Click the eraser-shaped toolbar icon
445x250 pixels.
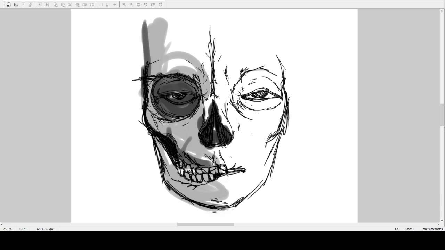(x=84, y=5)
